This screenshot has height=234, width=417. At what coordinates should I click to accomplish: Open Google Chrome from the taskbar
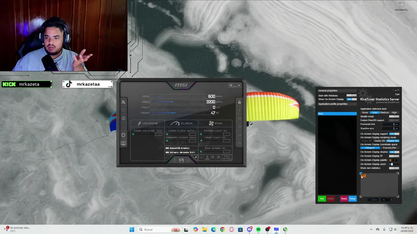[222, 229]
